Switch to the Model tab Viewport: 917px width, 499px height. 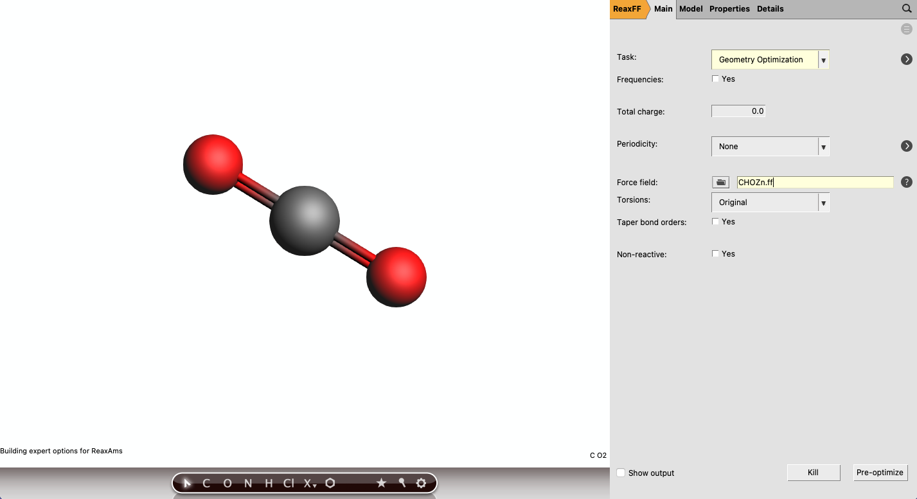tap(690, 8)
